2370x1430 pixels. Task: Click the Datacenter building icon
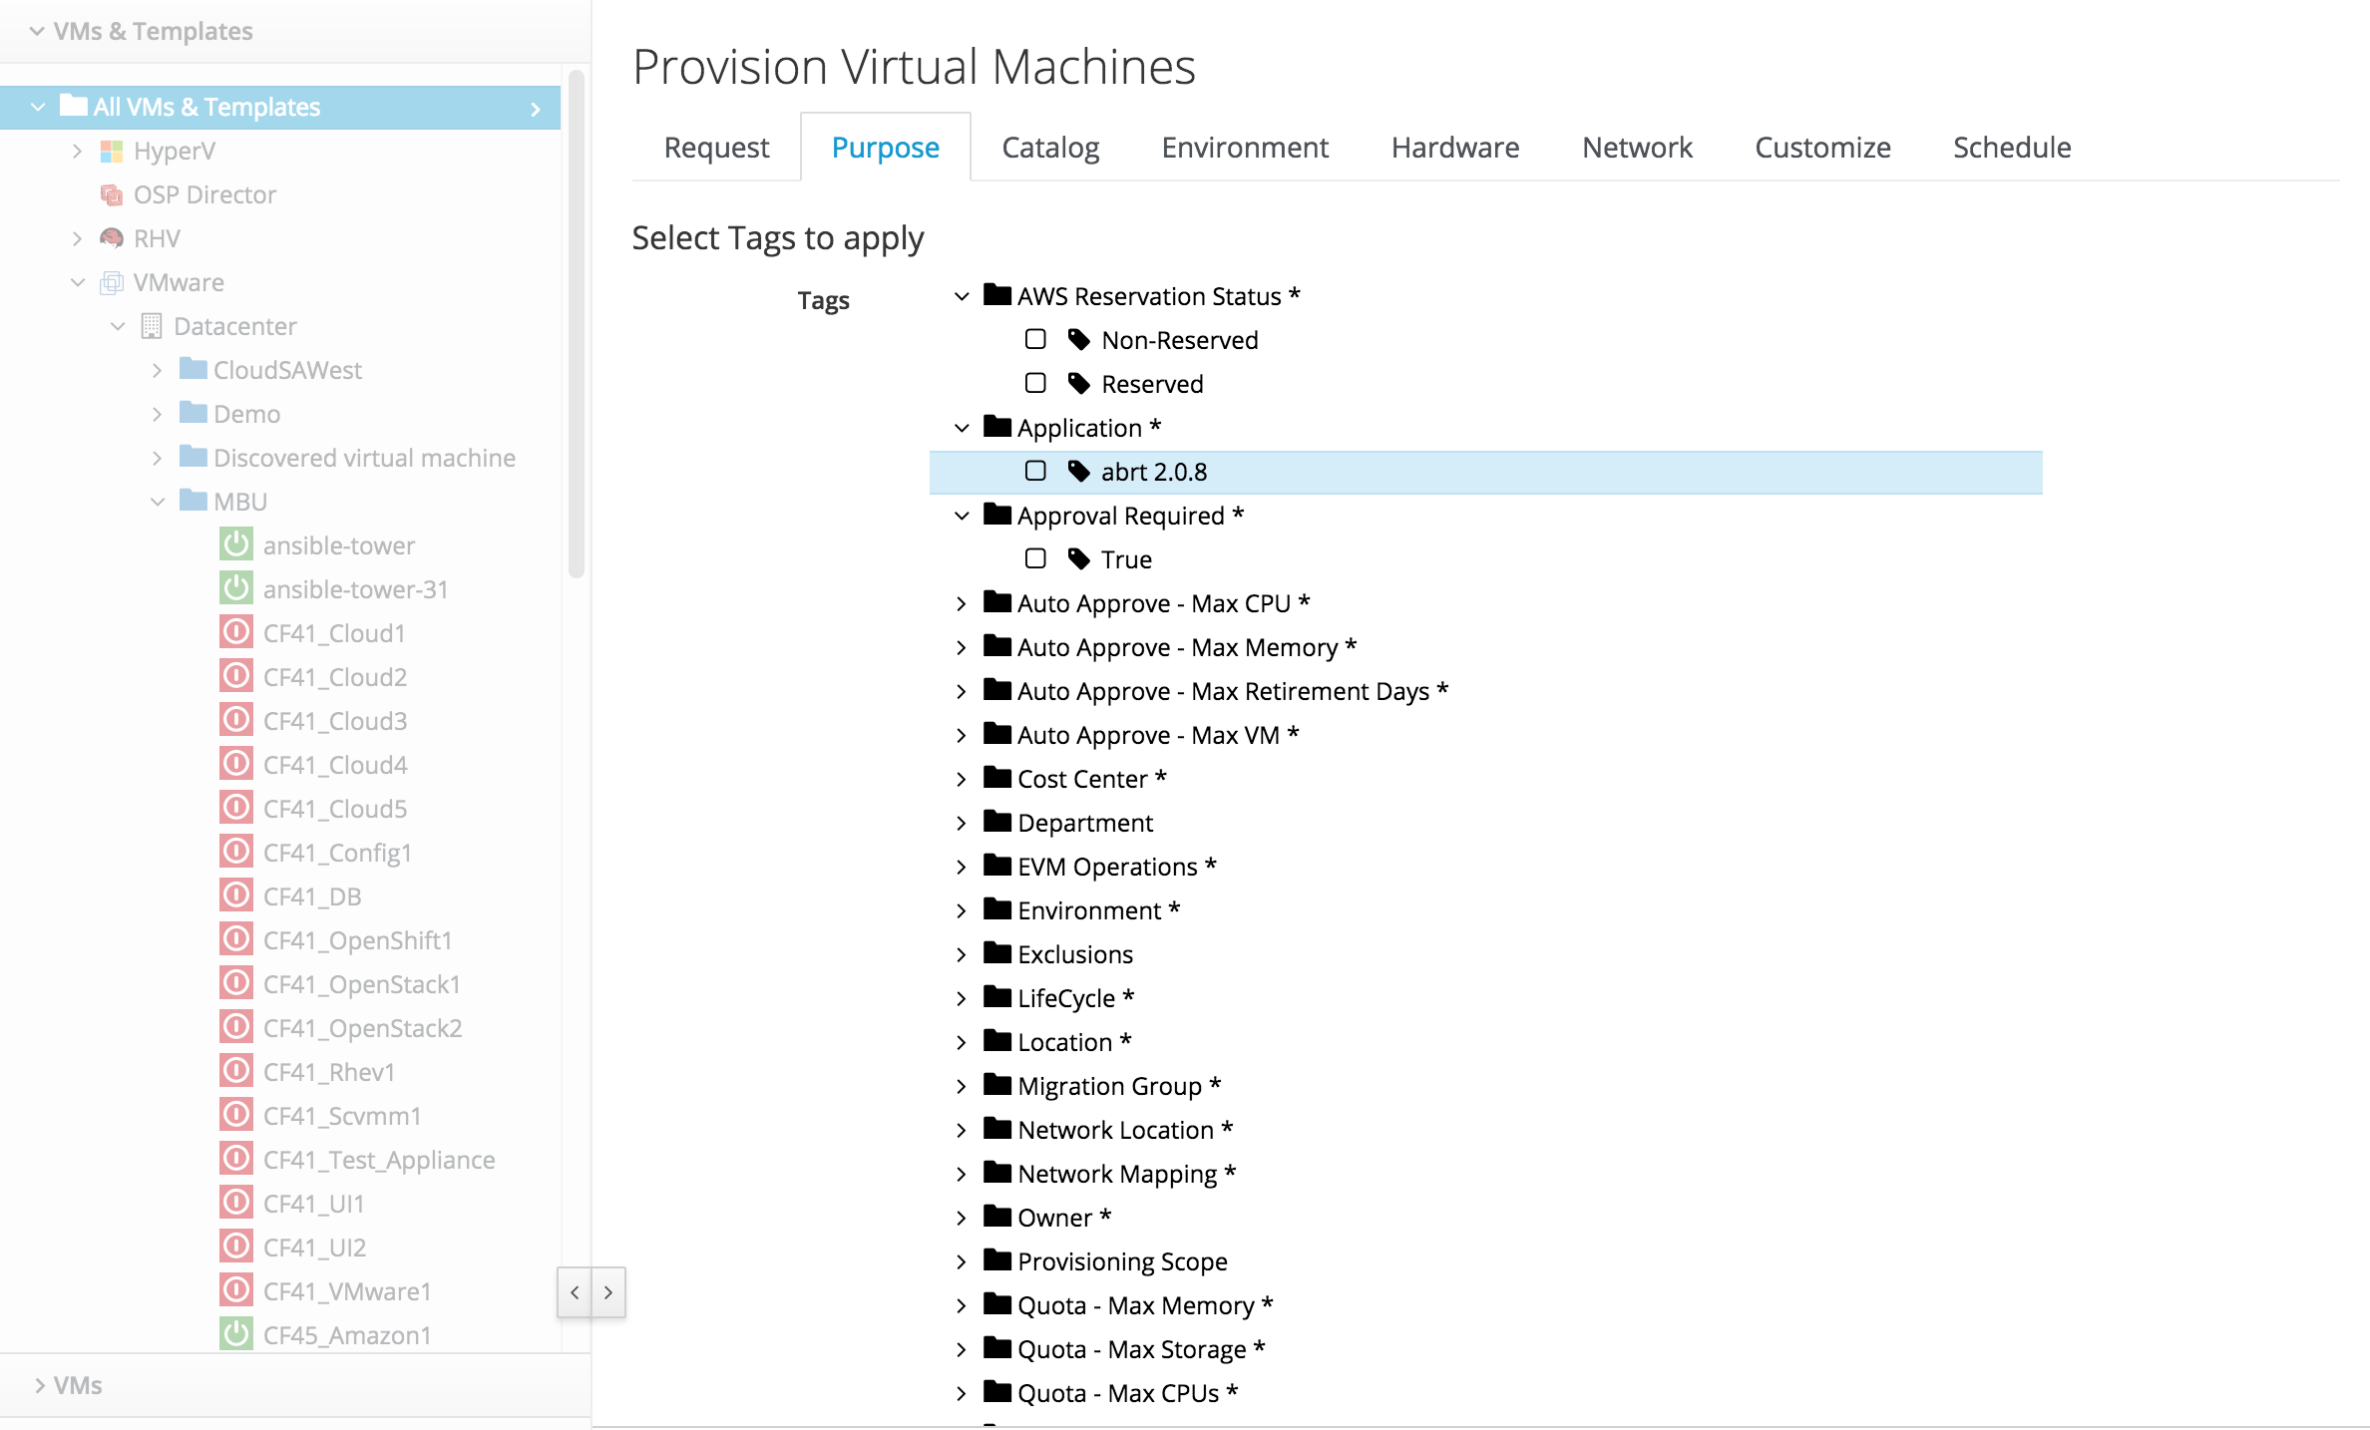[x=152, y=326]
